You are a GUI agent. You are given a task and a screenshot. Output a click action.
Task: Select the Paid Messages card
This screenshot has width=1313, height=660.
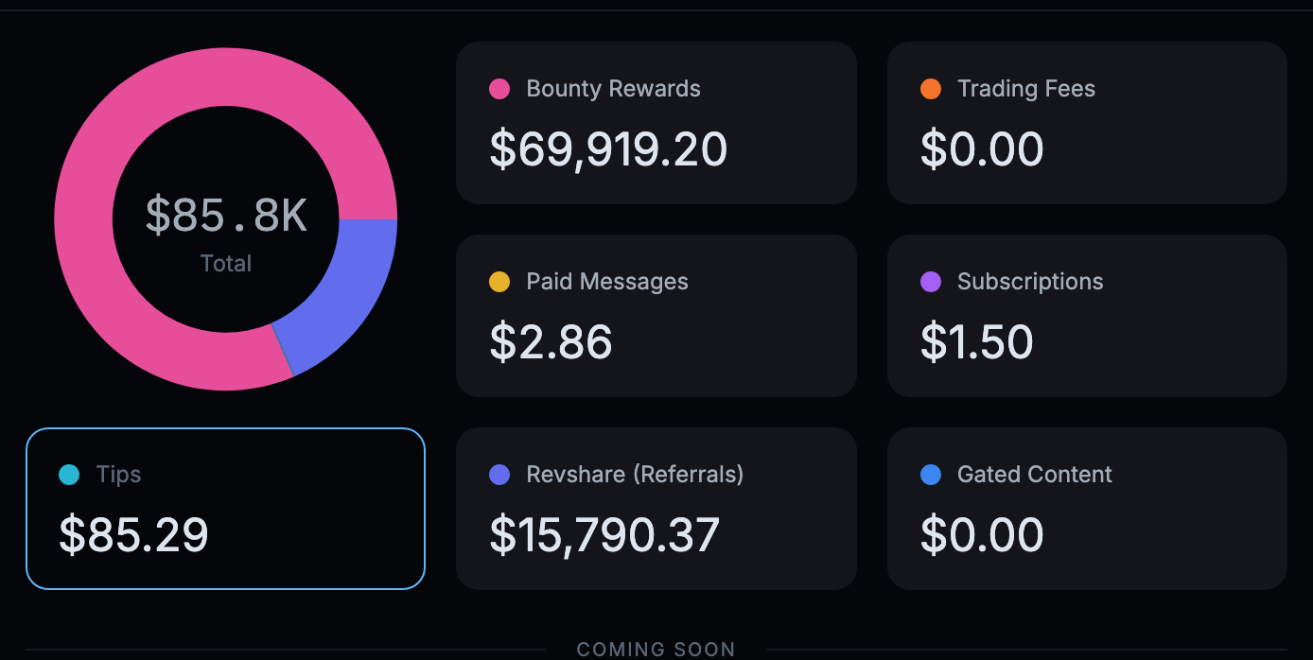click(656, 316)
